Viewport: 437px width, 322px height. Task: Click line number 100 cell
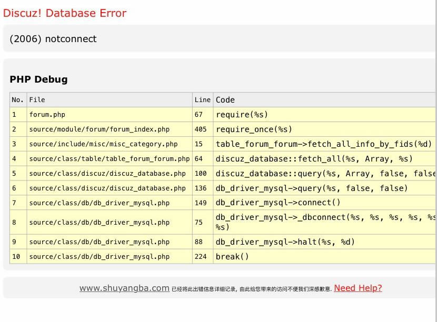point(203,174)
